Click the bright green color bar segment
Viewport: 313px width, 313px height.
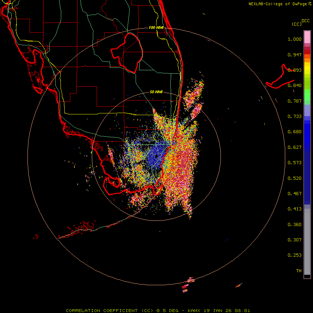pos(307,95)
